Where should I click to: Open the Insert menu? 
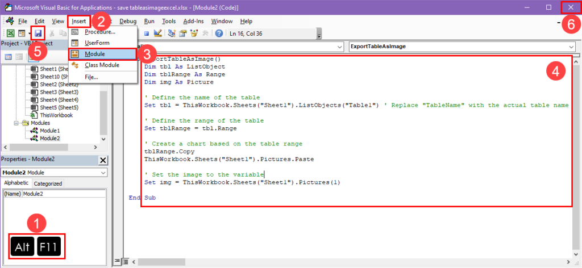coord(79,21)
